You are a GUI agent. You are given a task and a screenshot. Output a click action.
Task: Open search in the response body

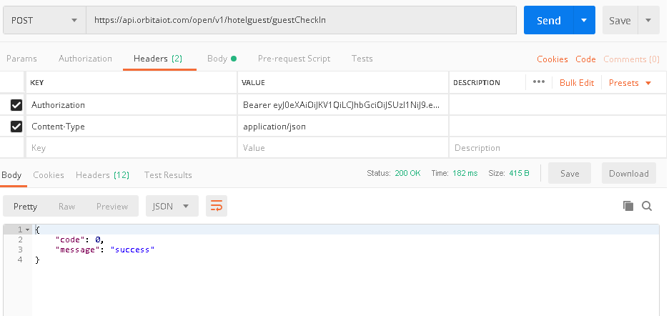[x=647, y=206]
